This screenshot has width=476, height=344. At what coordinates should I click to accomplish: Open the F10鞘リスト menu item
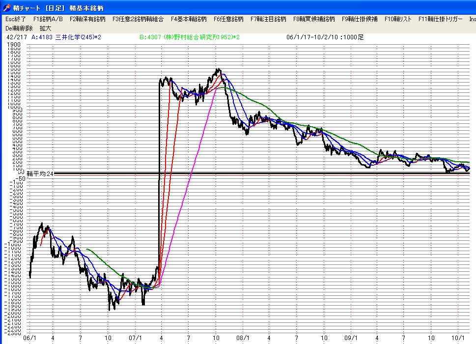tap(398, 19)
